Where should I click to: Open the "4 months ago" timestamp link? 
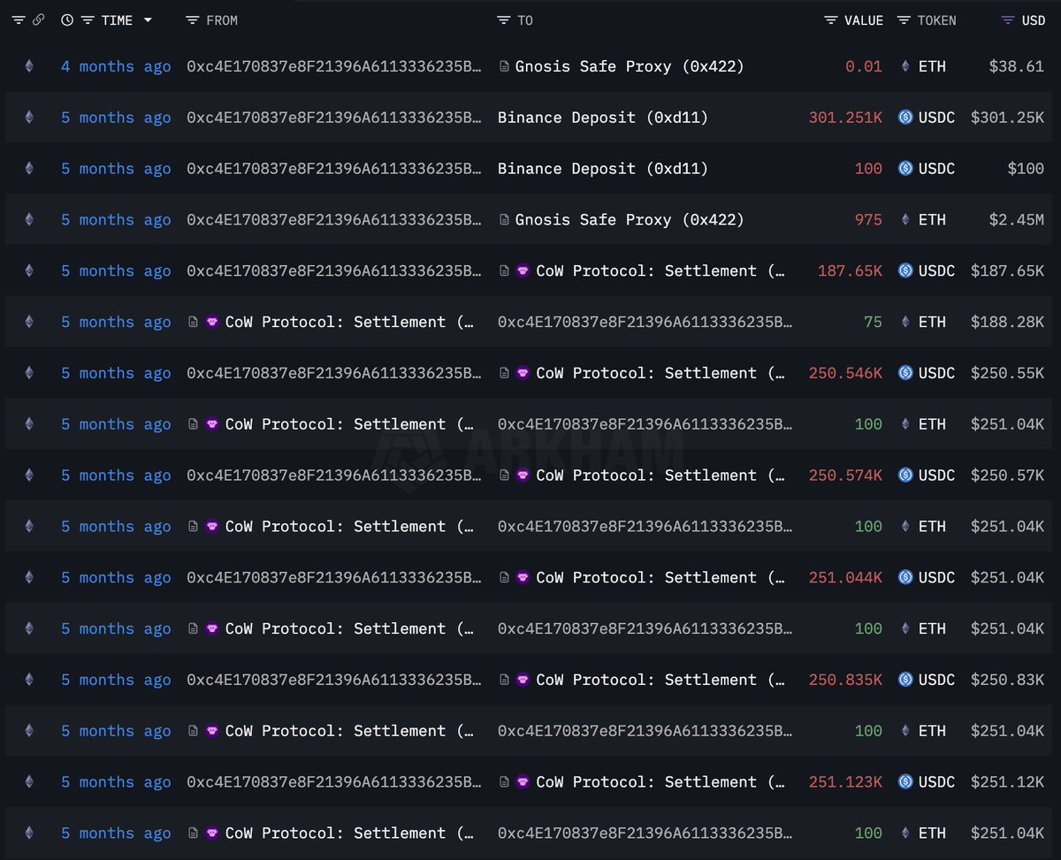pos(116,66)
